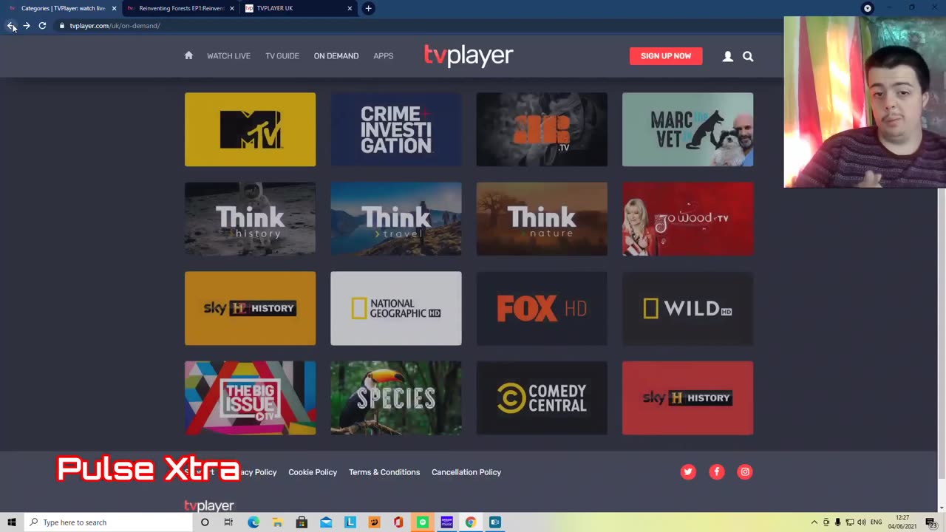Visit TVPlayer's Instagram page

[x=745, y=472]
